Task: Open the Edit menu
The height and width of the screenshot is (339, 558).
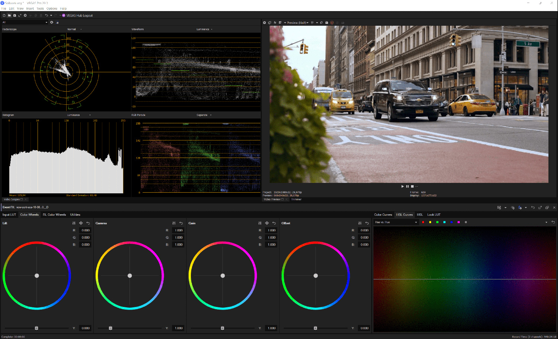Action: click(x=12, y=9)
